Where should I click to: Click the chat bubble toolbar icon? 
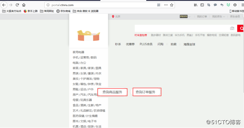(215, 5)
